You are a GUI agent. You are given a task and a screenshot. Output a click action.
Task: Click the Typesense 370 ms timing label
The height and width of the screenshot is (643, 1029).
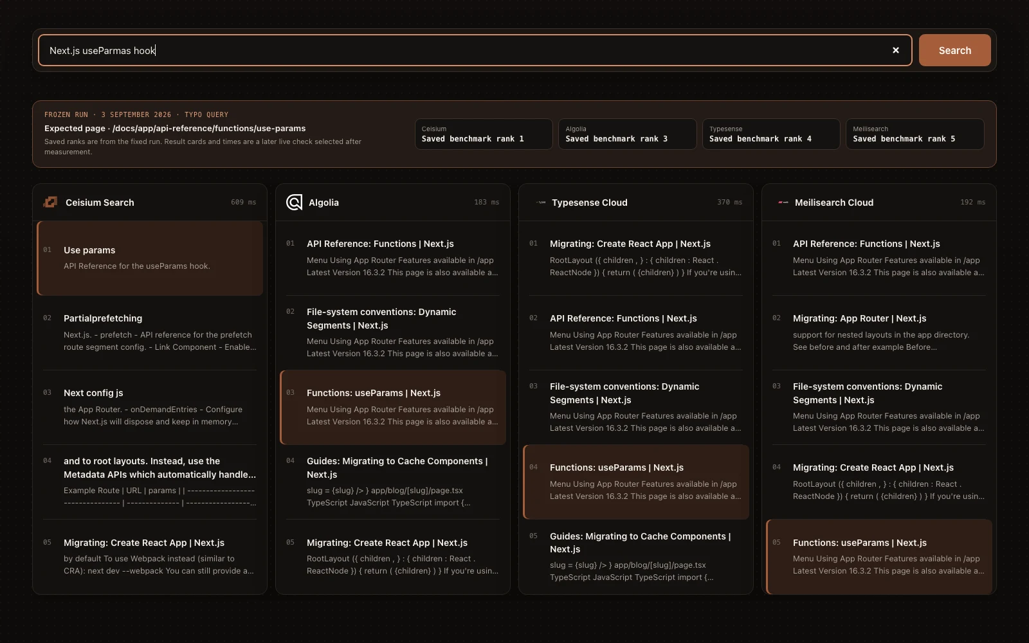(x=729, y=202)
